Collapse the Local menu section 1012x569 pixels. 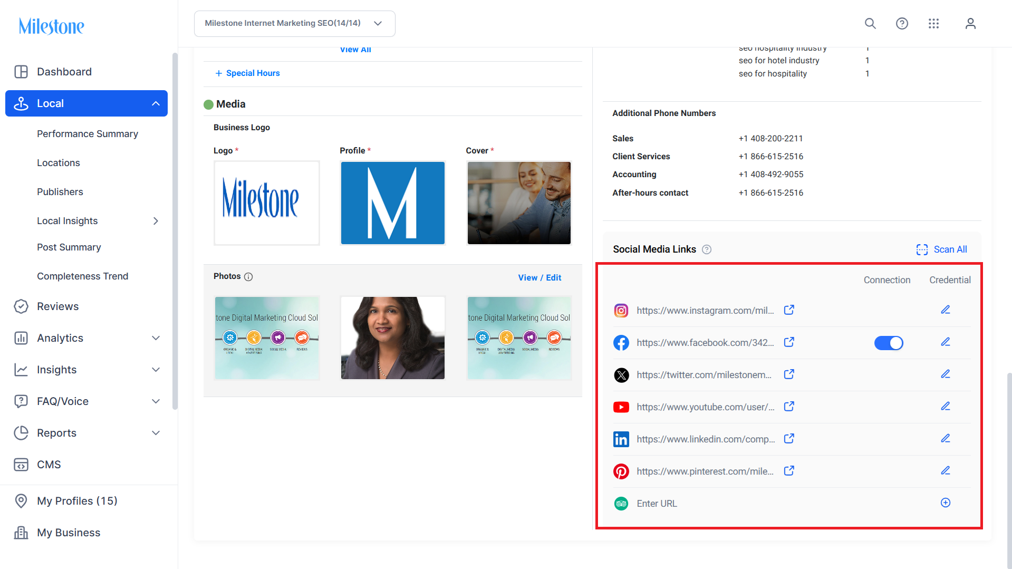click(156, 103)
